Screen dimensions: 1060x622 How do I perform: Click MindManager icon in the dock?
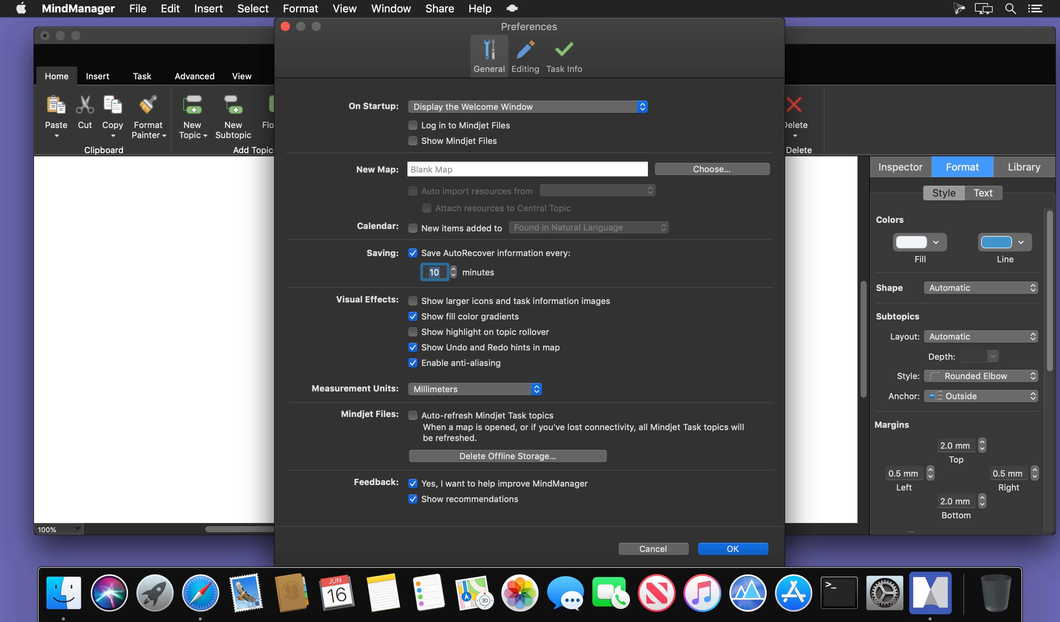click(930, 592)
